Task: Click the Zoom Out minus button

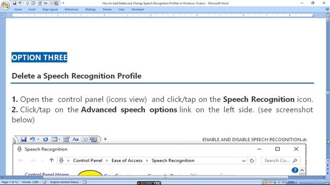Action: click(x=299, y=182)
